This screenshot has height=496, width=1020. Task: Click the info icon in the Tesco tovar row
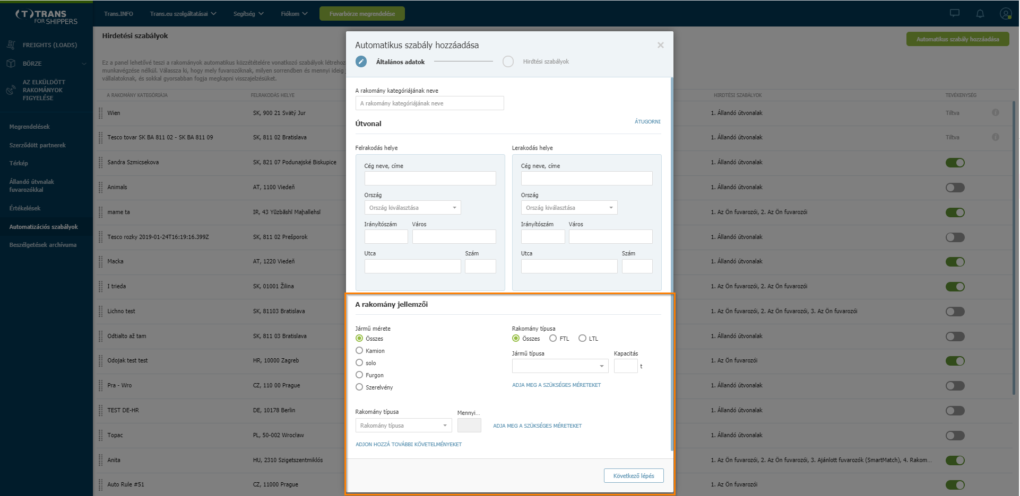(995, 137)
